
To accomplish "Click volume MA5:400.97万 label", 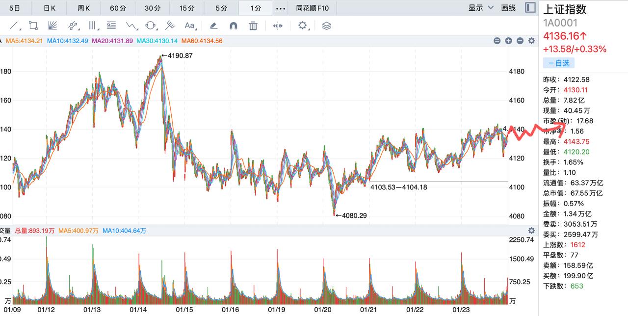I will (78, 231).
